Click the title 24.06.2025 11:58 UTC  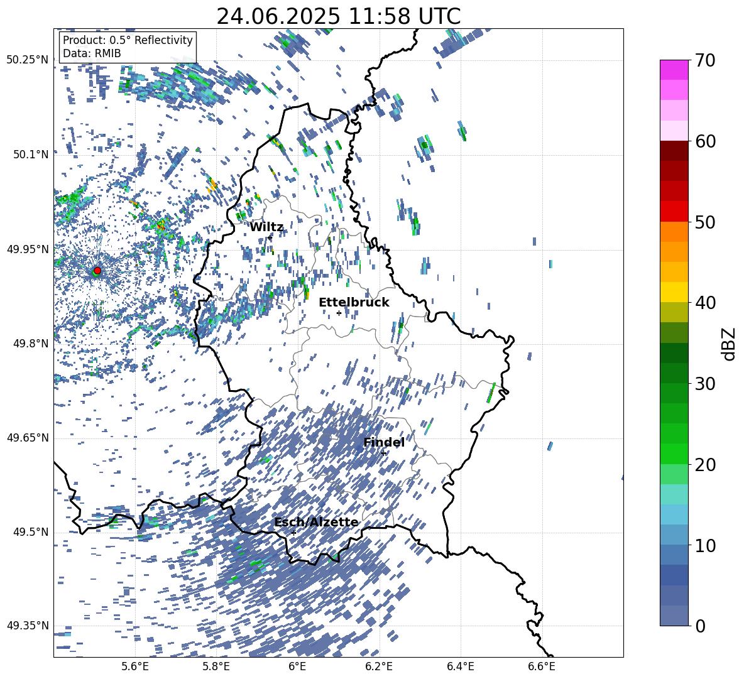coord(339,16)
